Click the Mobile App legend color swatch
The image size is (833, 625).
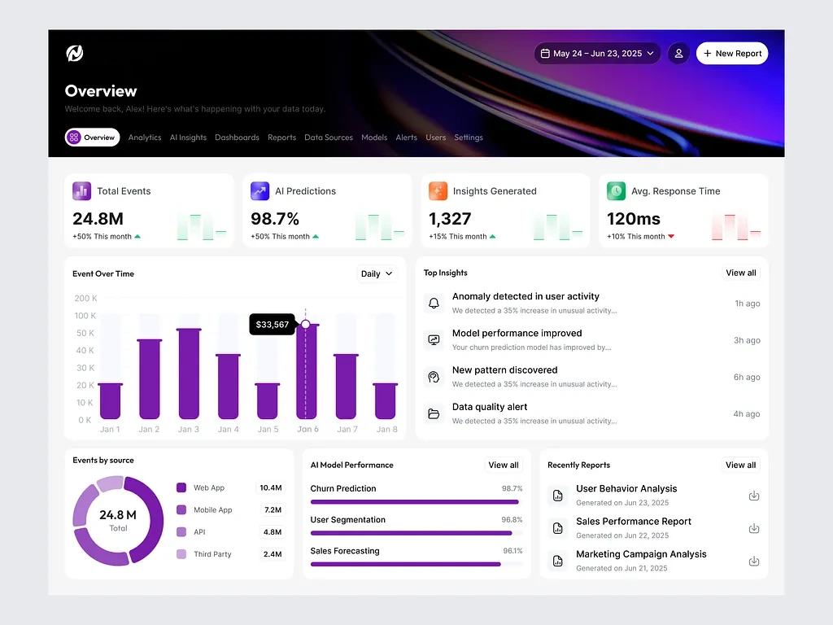(181, 509)
